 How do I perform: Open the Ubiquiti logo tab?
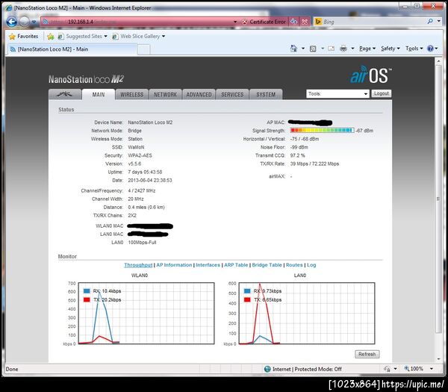65,94
